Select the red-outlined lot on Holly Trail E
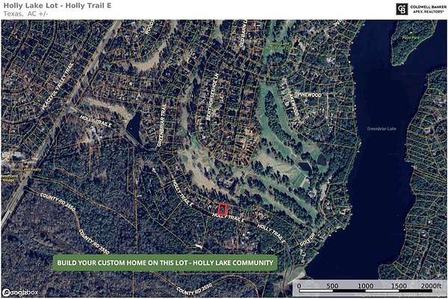448x299 pixels. [x=223, y=211]
